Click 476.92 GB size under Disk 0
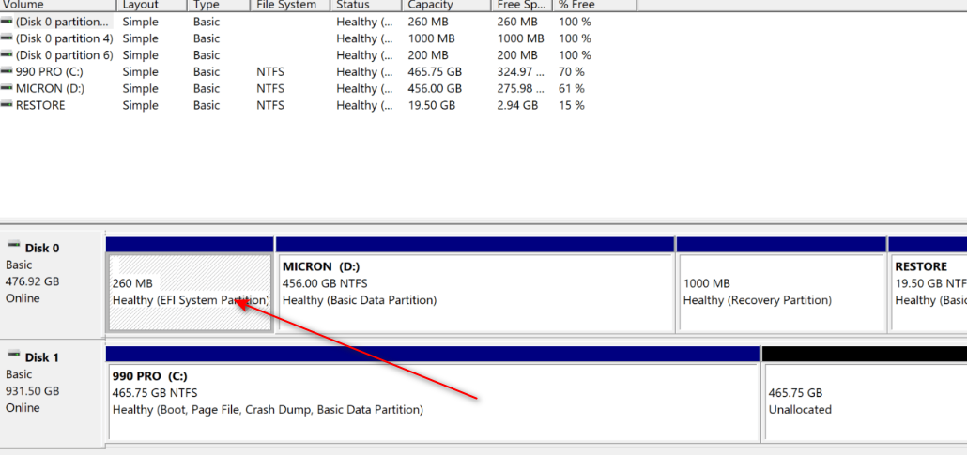 32,281
